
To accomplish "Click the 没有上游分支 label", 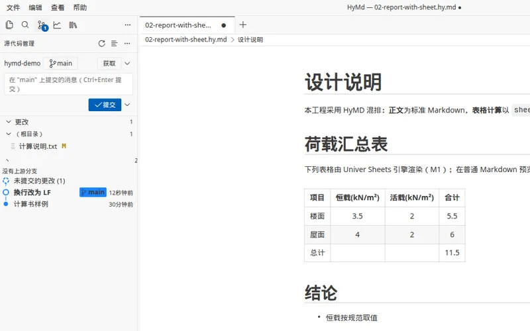I will coord(20,171).
